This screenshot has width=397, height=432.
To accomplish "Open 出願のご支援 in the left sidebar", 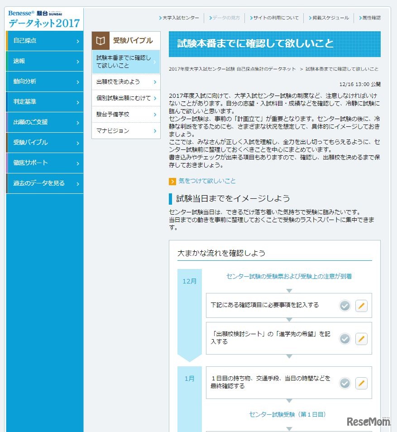I will pyautogui.click(x=45, y=122).
